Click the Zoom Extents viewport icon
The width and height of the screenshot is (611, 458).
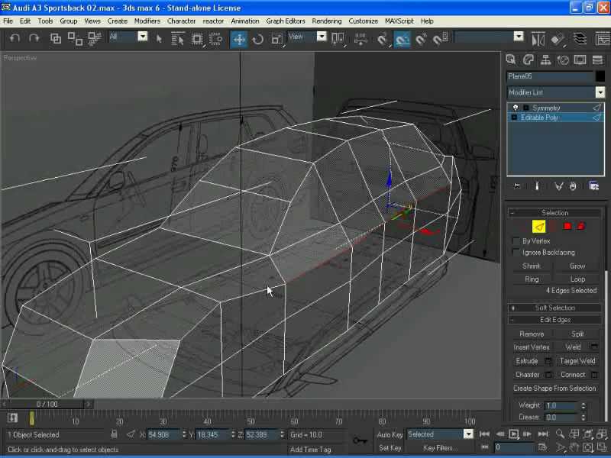point(588,434)
